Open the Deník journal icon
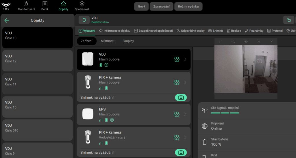 [x=45, y=4]
